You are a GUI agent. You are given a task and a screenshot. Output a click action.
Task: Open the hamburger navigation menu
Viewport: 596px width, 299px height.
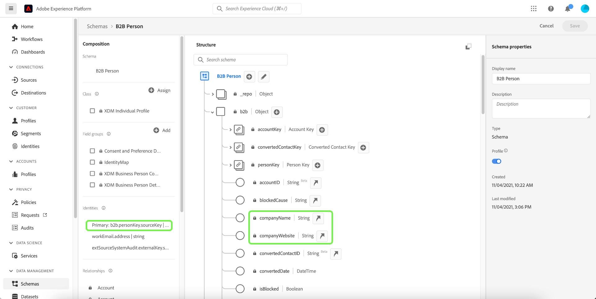tap(11, 9)
